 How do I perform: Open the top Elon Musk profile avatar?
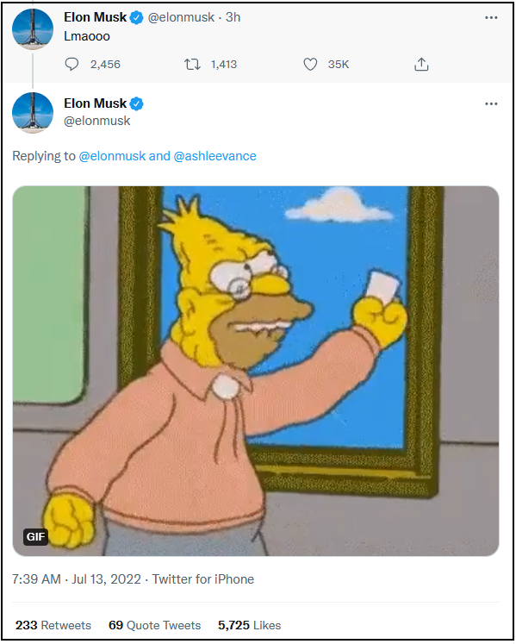[33, 29]
